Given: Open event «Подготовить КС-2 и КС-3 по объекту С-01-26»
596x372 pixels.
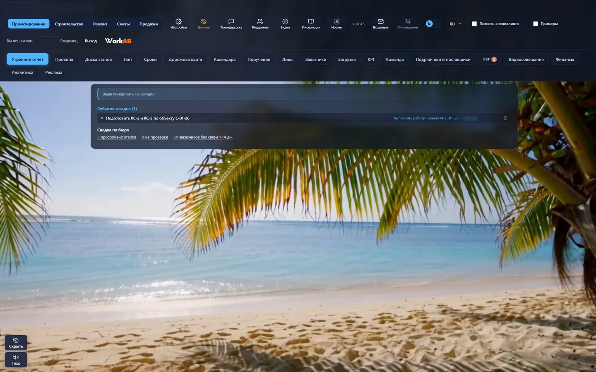Looking at the screenshot, I should pyautogui.click(x=148, y=118).
